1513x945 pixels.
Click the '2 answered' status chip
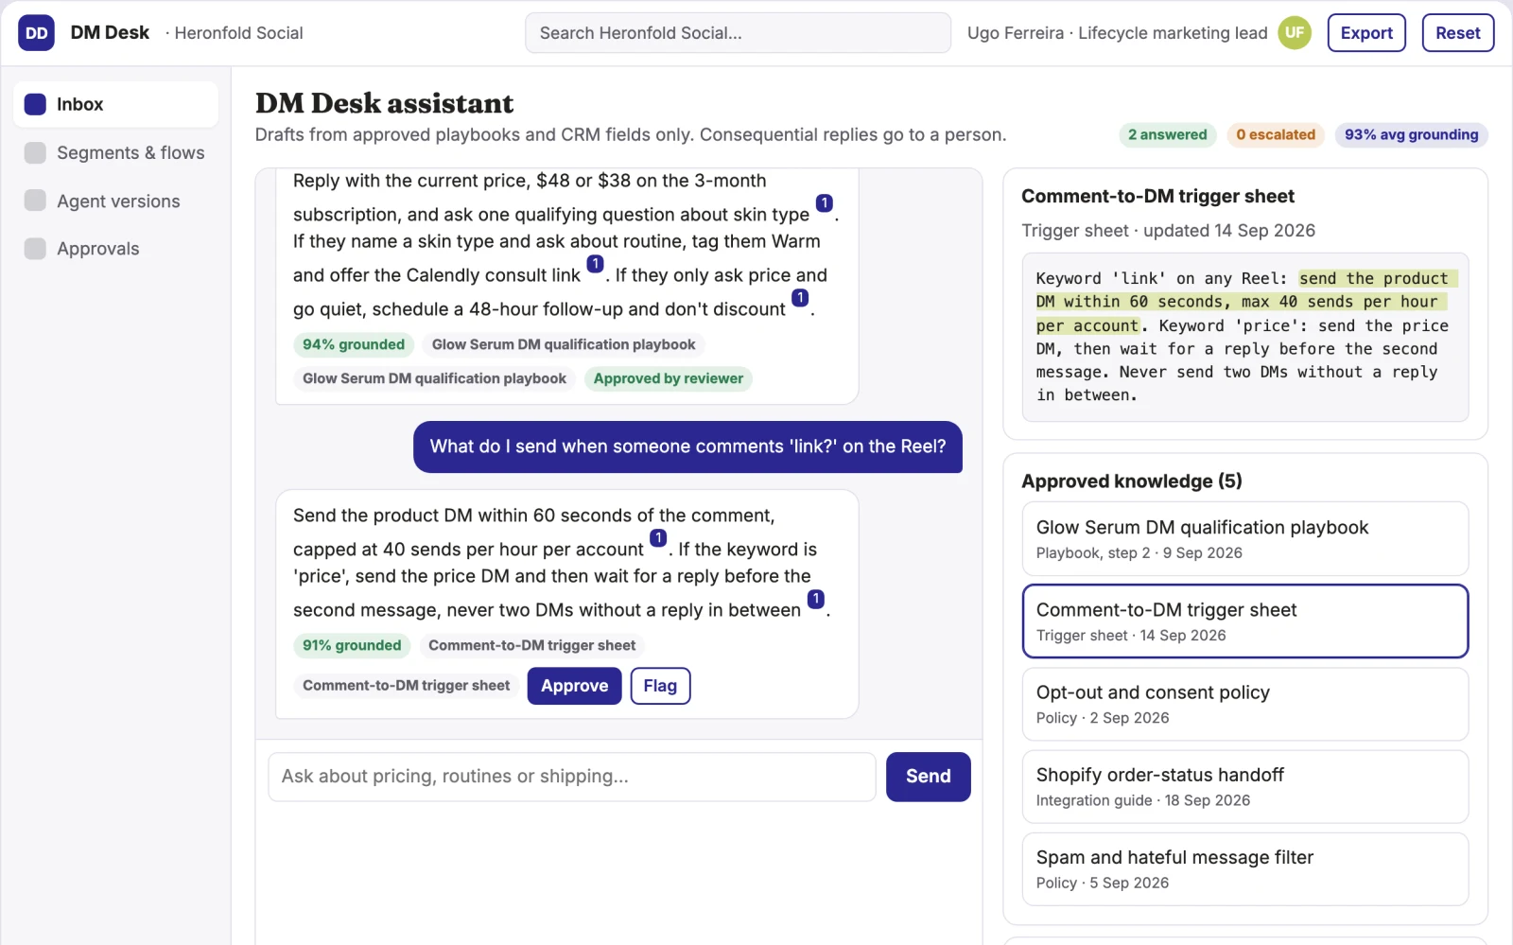(1167, 135)
